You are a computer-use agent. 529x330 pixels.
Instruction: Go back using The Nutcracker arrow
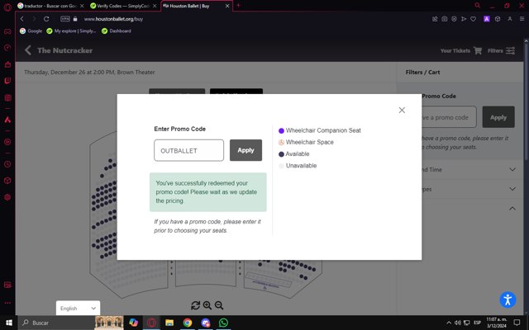[28, 50]
